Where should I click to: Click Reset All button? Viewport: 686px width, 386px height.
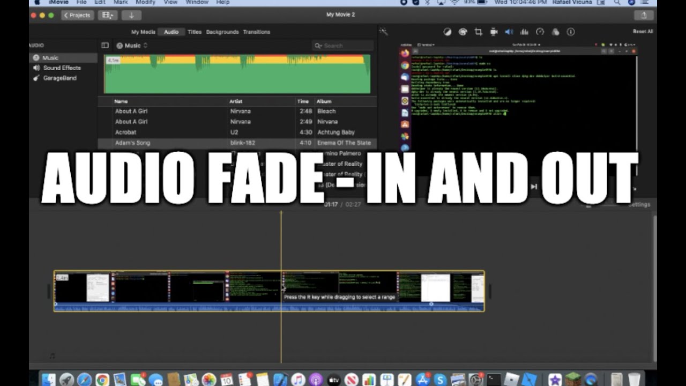point(643,32)
